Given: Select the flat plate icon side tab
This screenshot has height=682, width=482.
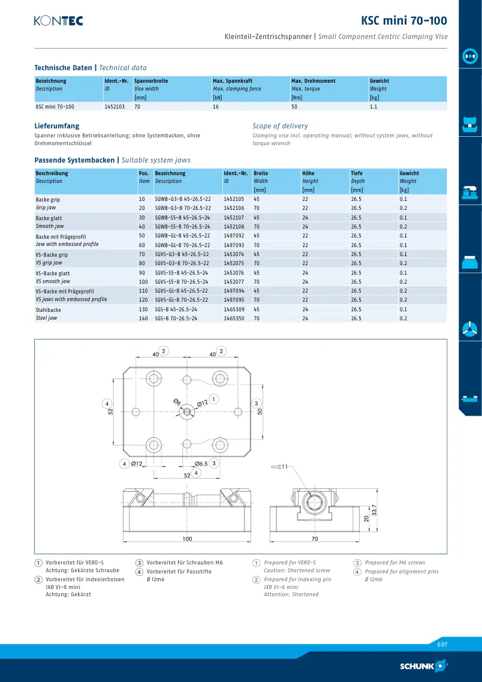Looking at the screenshot, I should tap(470, 398).
